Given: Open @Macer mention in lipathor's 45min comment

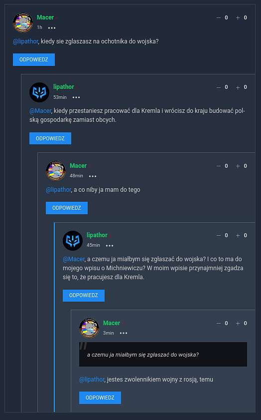Looking at the screenshot, I should coord(74,259).
